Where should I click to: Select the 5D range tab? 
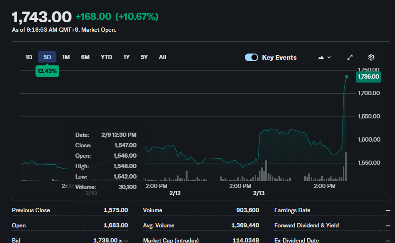47,57
